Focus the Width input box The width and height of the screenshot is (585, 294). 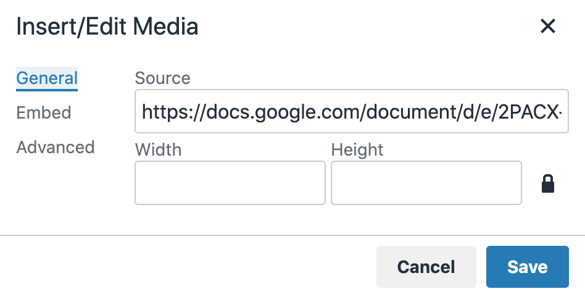click(x=230, y=183)
